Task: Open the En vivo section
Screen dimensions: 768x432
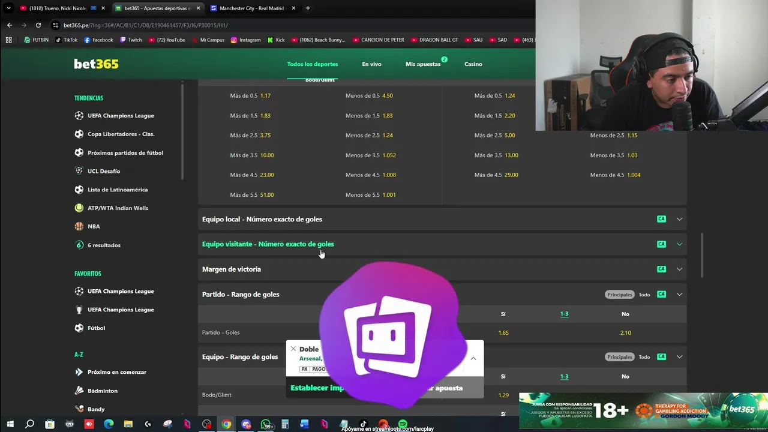Action: click(371, 64)
